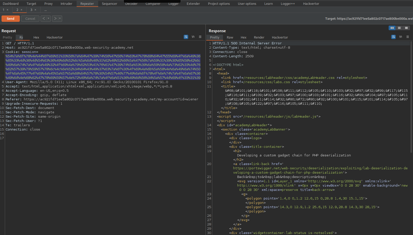Open the Extender tab
413x235 pixels.
tap(193, 4)
